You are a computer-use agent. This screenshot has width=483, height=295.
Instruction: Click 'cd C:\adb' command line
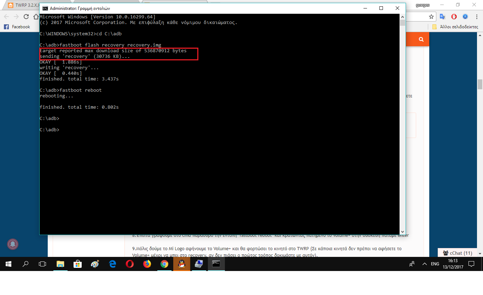point(81,34)
